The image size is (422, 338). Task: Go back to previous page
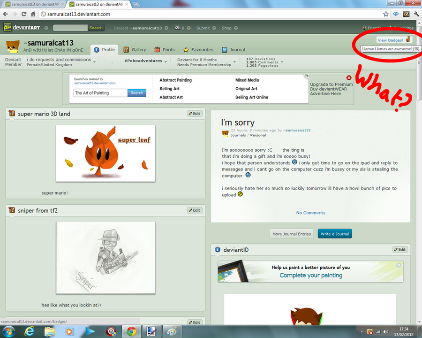(x=6, y=14)
